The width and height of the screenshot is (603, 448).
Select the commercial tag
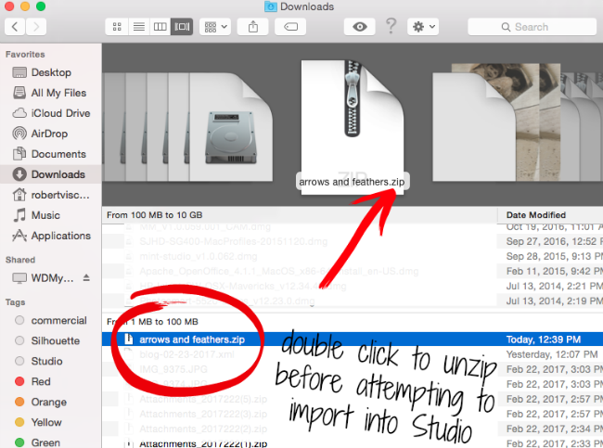click(x=51, y=321)
